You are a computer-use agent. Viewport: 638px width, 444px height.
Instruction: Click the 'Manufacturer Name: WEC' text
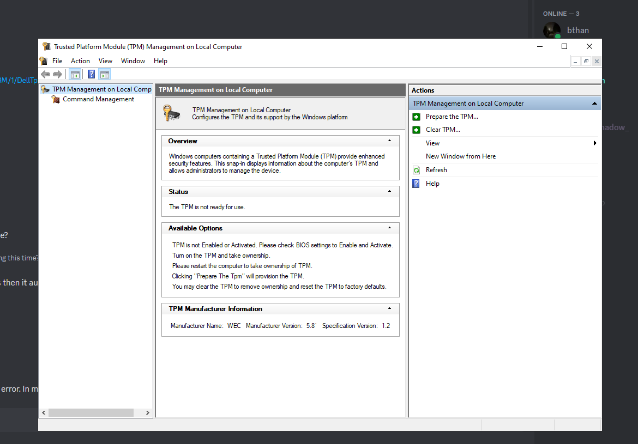[206, 326]
